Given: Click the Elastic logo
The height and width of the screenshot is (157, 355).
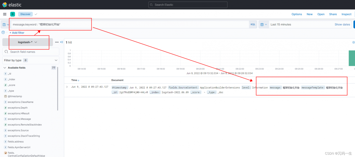Looking at the screenshot, I should click(12, 5).
